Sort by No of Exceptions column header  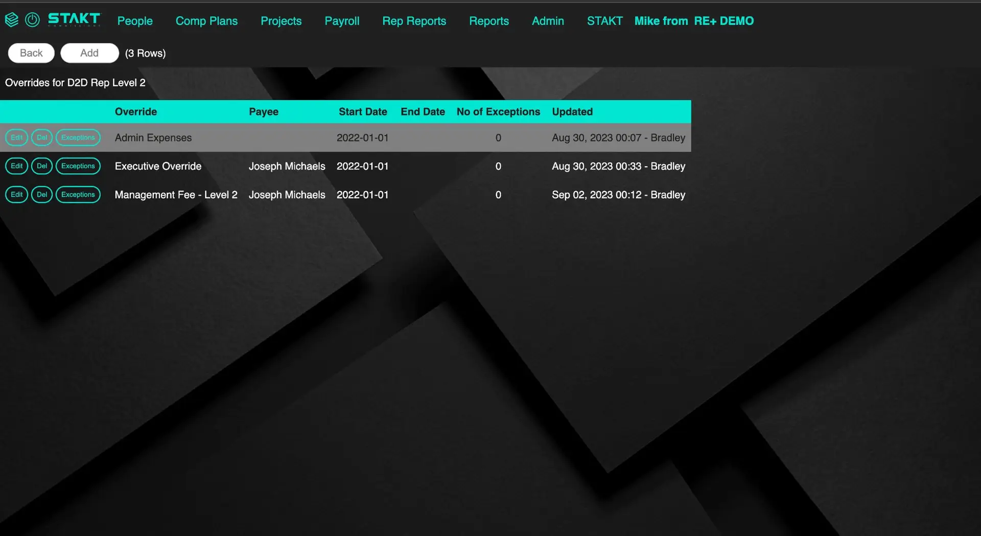pos(498,112)
